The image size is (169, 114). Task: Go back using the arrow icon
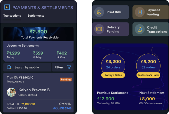(x=7, y=7)
